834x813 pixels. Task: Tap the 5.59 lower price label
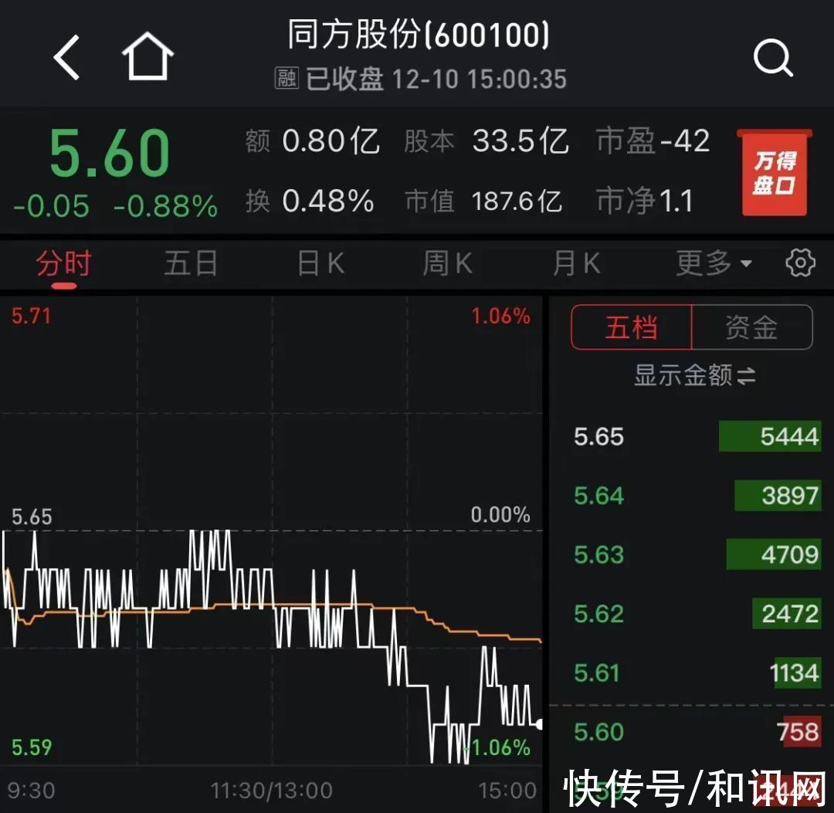point(32,747)
